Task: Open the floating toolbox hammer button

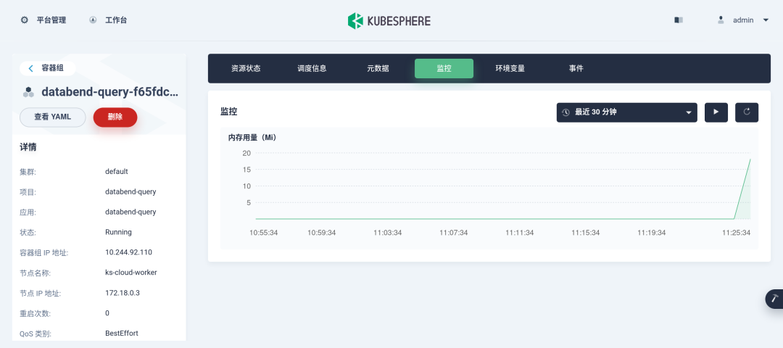Action: [x=774, y=299]
